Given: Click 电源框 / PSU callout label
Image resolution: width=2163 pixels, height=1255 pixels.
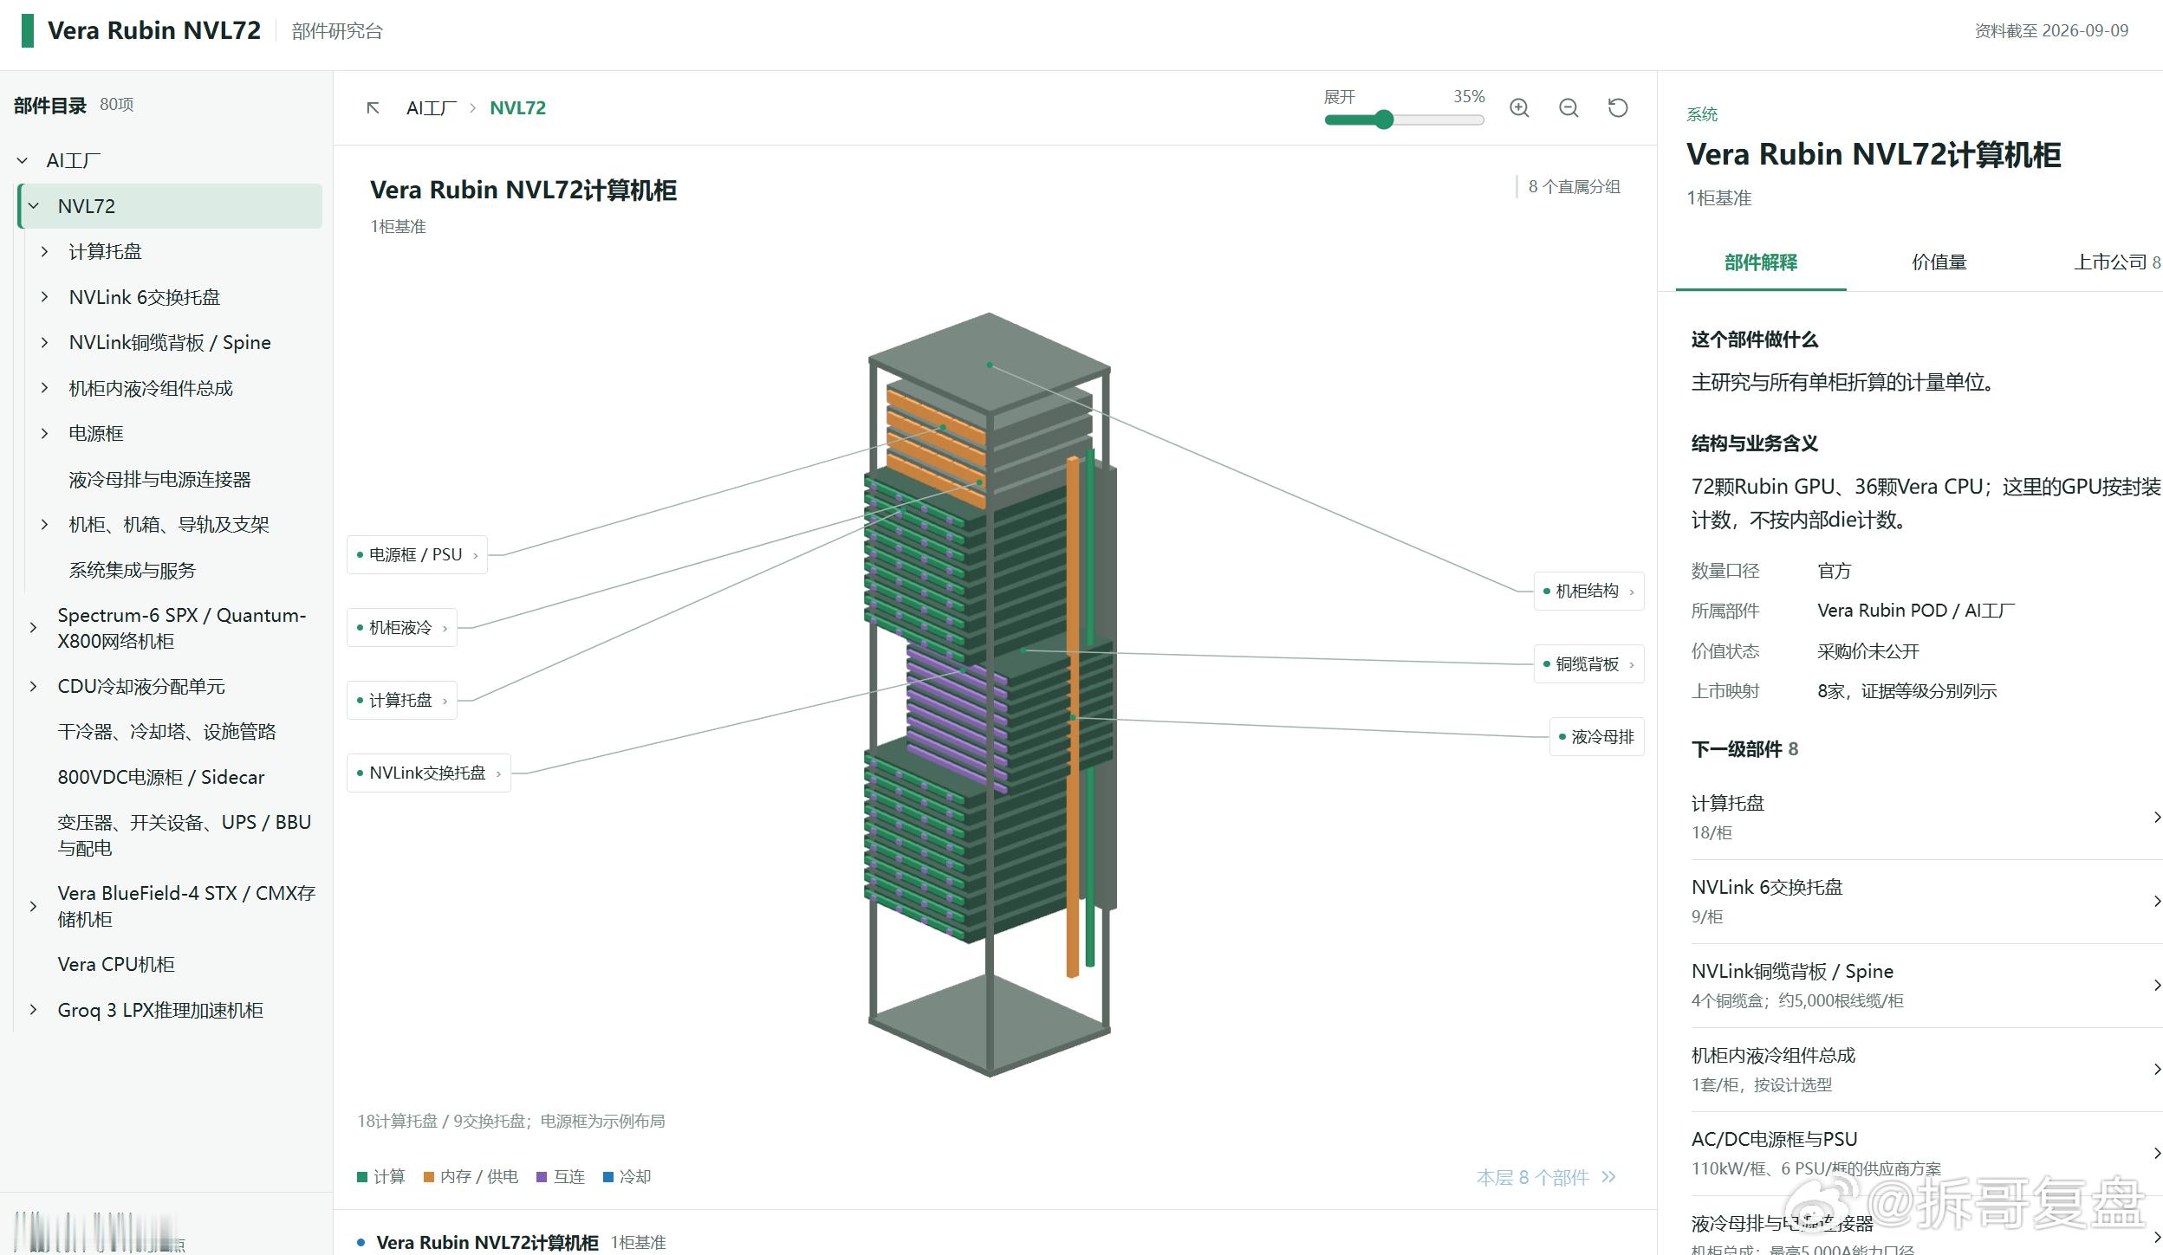Looking at the screenshot, I should (x=417, y=555).
